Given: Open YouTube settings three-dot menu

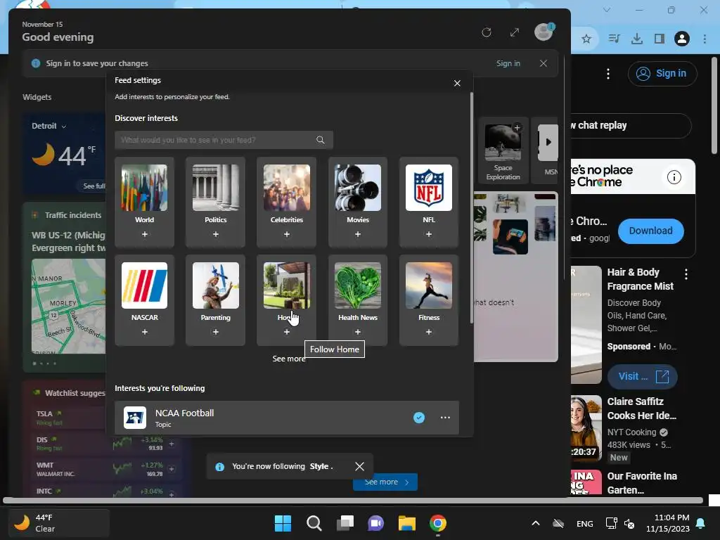Looking at the screenshot, I should [x=608, y=73].
